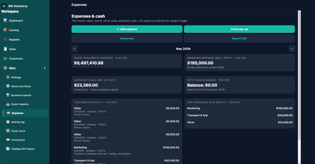Go to next month arrow
The width and height of the screenshot is (315, 164).
click(x=292, y=49)
